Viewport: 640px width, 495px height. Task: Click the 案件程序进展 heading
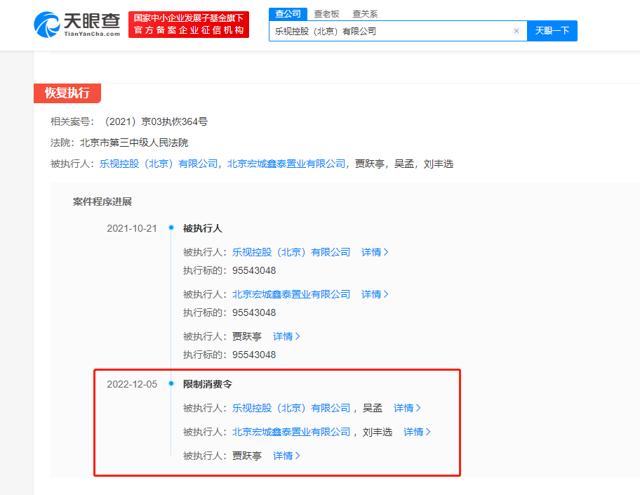point(102,202)
